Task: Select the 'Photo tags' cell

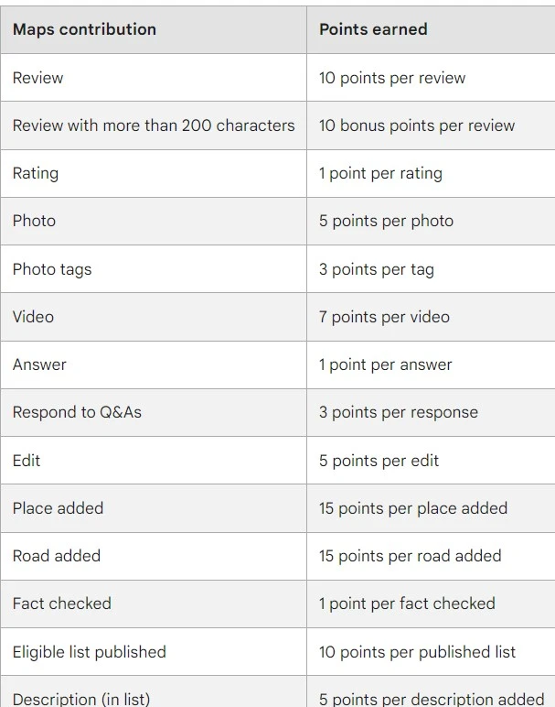Action: 154,268
